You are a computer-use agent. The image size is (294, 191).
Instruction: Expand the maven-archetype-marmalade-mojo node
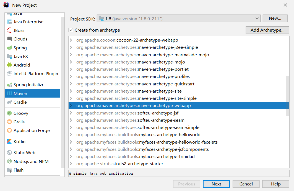71,55
